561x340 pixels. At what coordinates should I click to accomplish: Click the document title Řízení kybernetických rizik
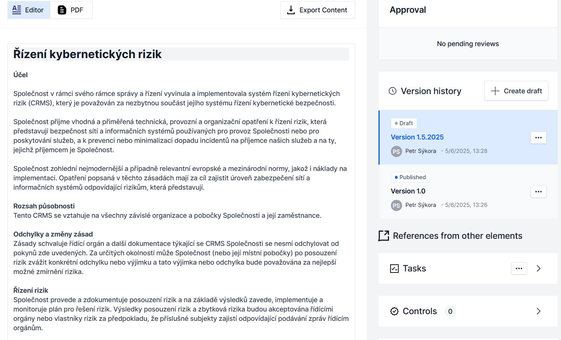87,54
